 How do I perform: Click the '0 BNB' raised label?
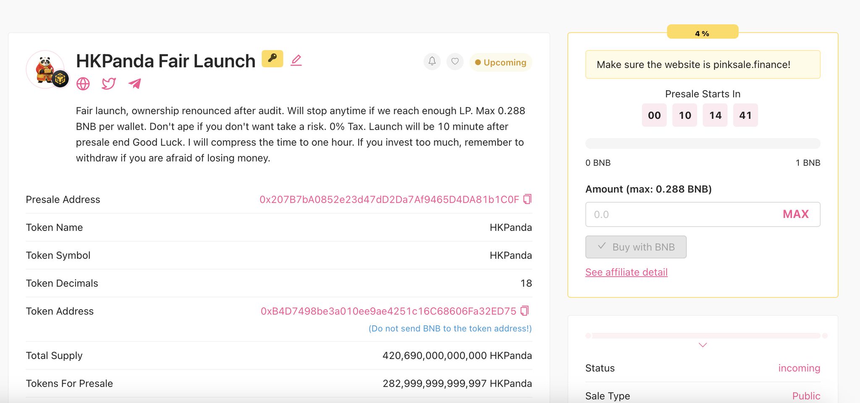598,163
